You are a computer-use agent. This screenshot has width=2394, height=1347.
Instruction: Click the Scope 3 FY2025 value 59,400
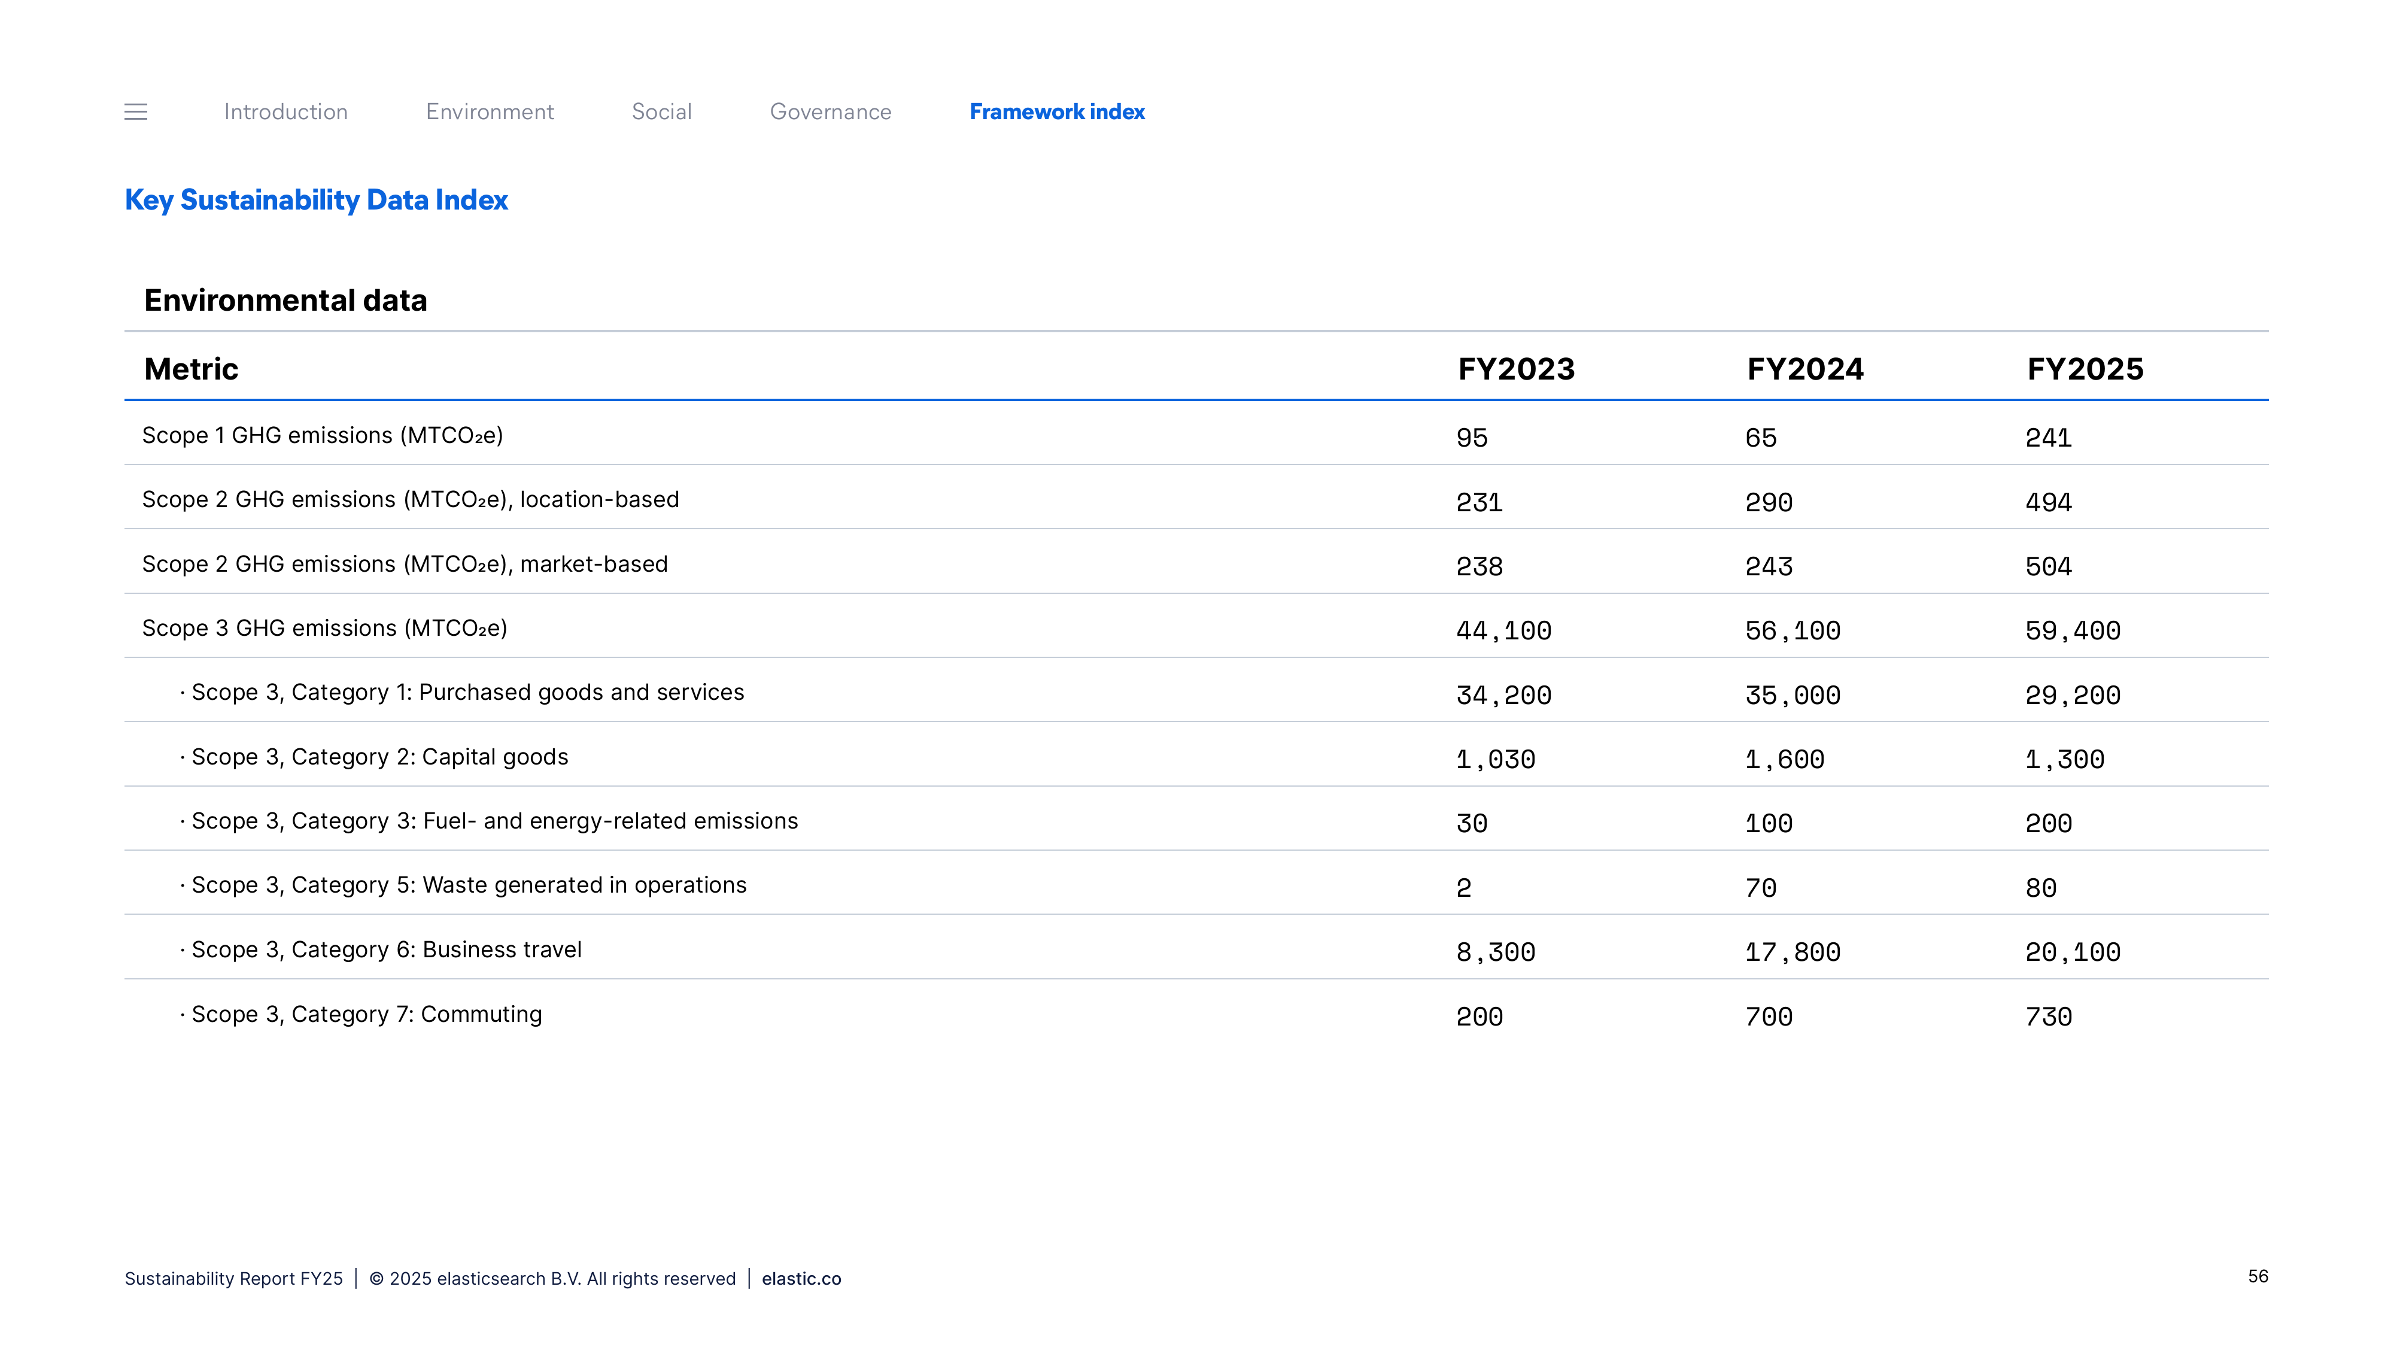[2073, 631]
